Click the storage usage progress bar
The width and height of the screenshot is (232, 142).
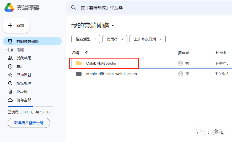tap(30, 107)
